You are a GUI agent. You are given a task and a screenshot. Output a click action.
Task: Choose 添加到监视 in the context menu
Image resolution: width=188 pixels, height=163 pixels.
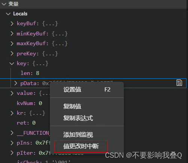pos(87,135)
